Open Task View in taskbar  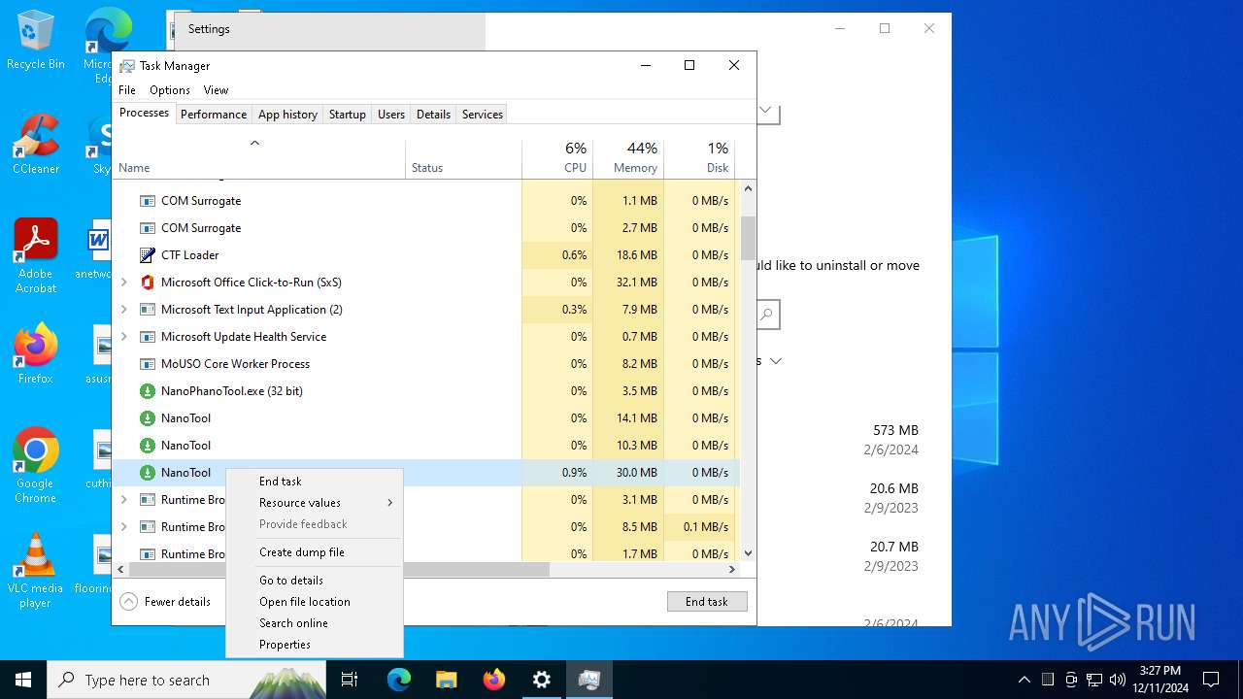[350, 680]
